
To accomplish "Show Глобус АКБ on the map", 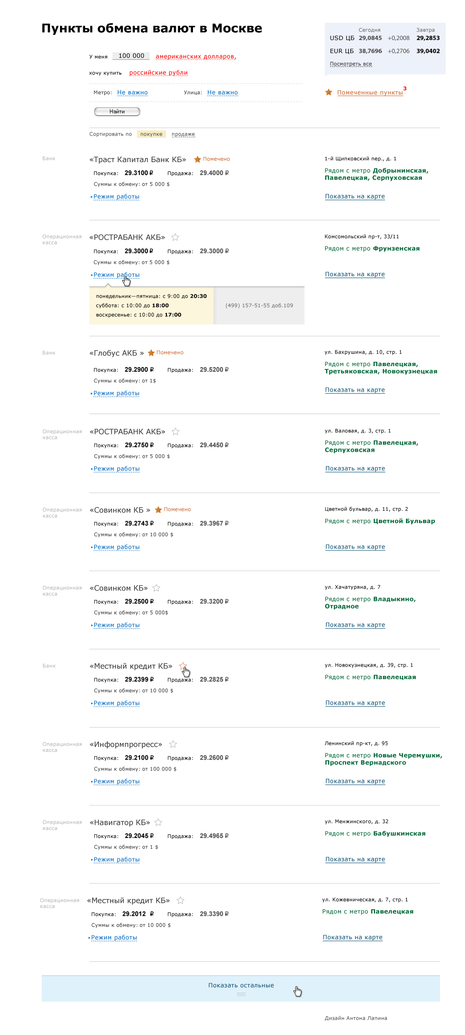I will point(355,390).
